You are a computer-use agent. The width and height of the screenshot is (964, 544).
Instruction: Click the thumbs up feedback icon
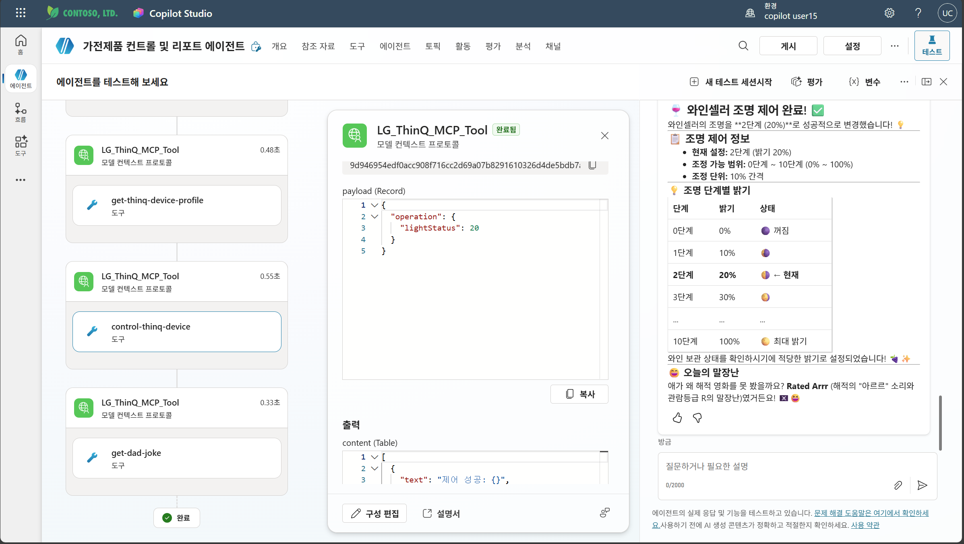tap(677, 418)
